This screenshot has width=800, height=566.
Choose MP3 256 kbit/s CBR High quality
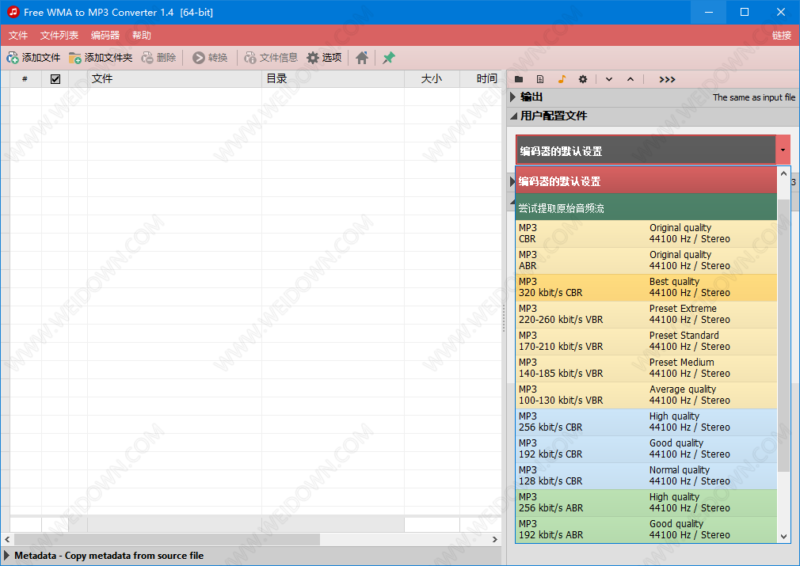tap(646, 422)
